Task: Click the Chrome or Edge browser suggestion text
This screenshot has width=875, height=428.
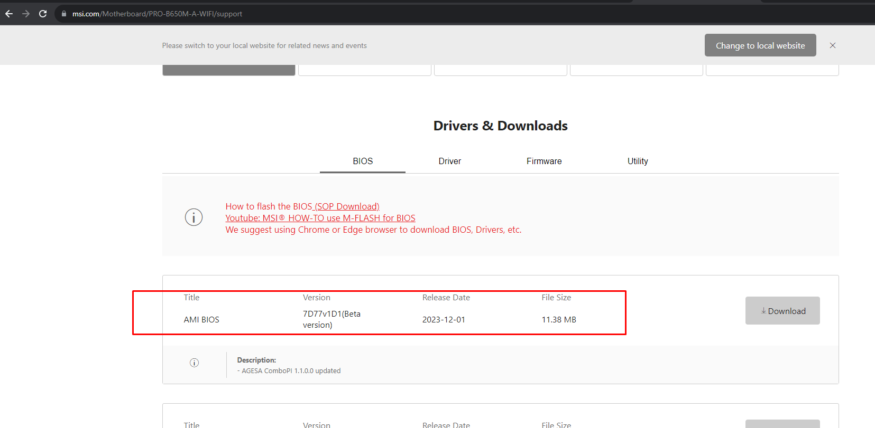Action: point(373,230)
